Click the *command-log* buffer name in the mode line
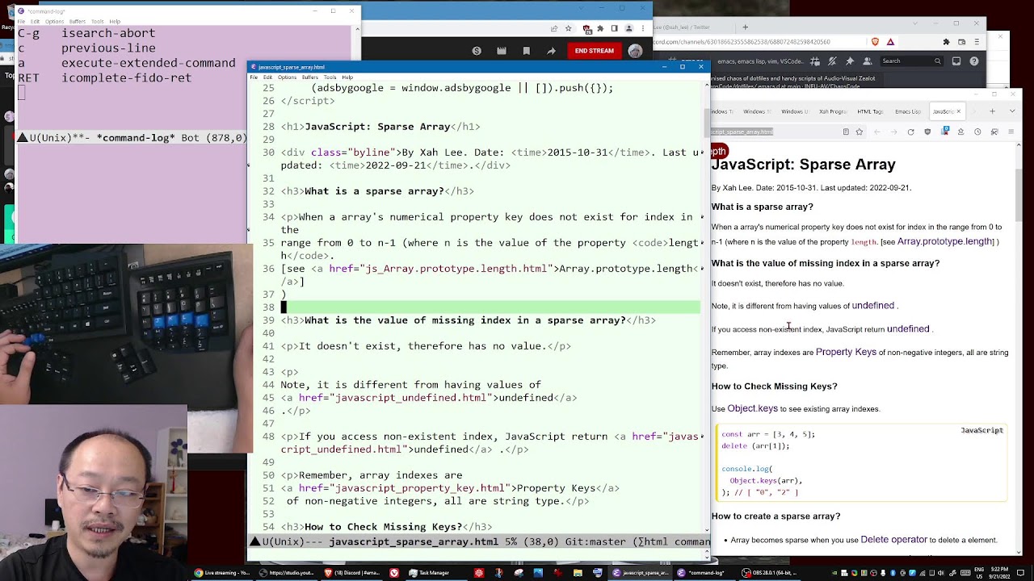This screenshot has width=1034, height=581. (x=135, y=138)
